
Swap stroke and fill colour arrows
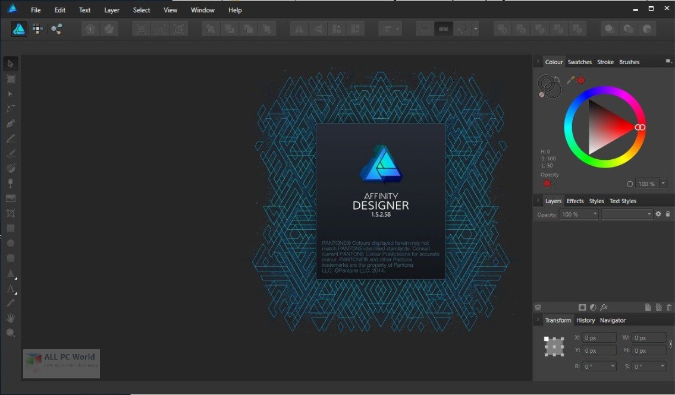point(557,79)
